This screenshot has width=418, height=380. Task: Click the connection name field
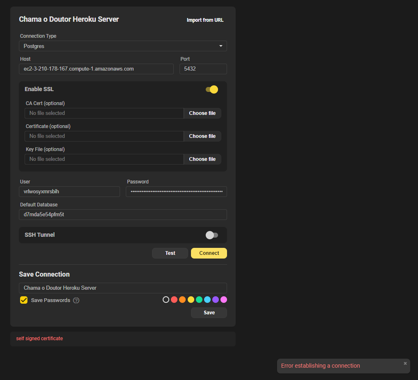click(123, 288)
